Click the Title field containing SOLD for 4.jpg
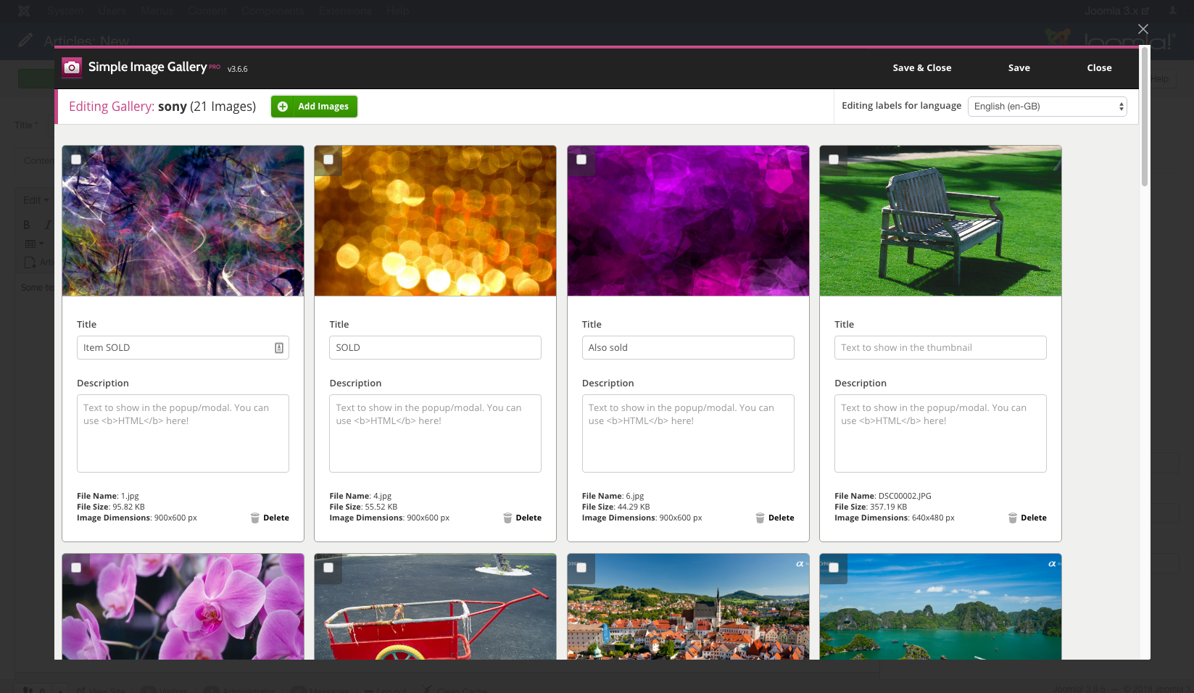Screen dimensions: 1194x693 pyautogui.click(x=435, y=347)
